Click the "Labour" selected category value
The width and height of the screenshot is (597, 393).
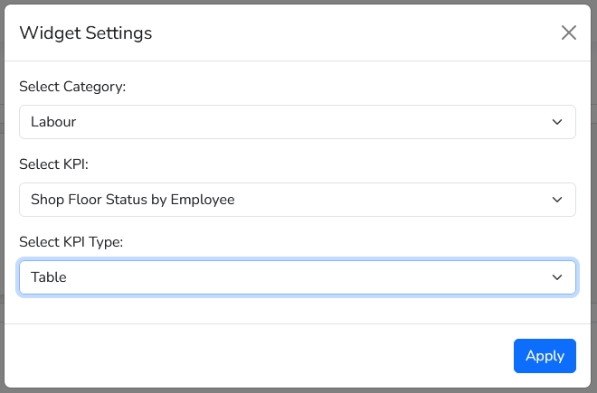53,122
